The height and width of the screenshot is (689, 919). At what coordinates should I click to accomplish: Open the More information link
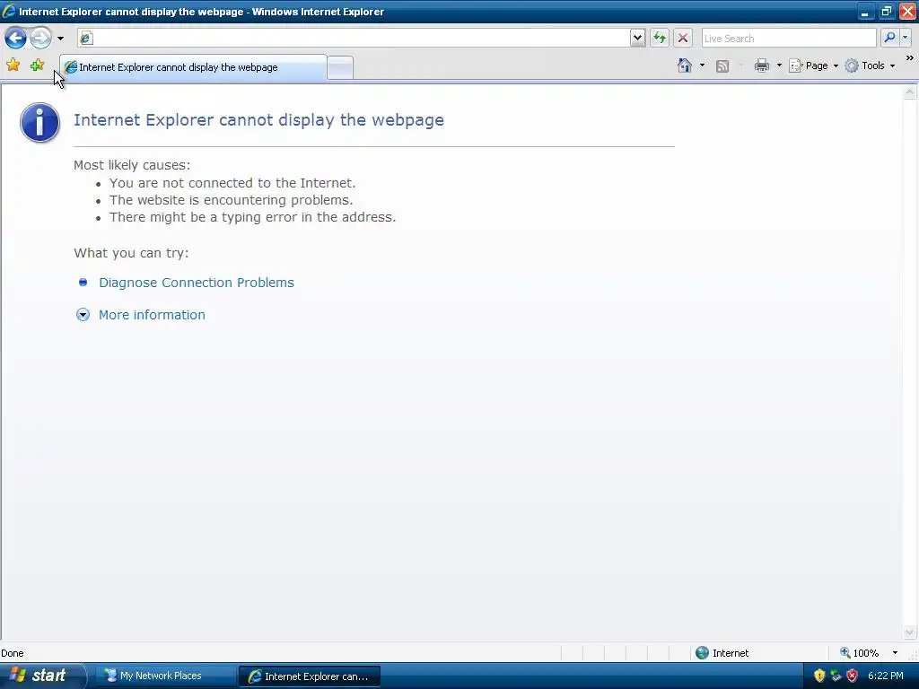[x=152, y=315]
